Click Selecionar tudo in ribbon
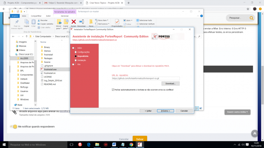 point(144,20)
